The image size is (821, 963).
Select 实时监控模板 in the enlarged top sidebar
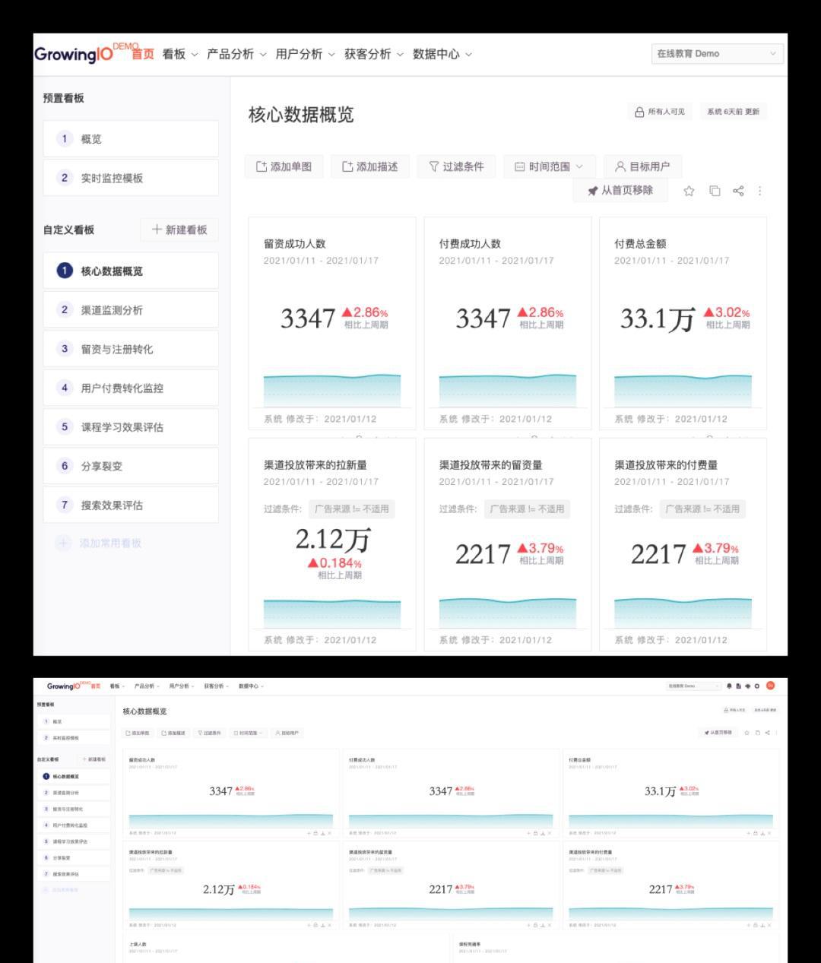coord(131,178)
